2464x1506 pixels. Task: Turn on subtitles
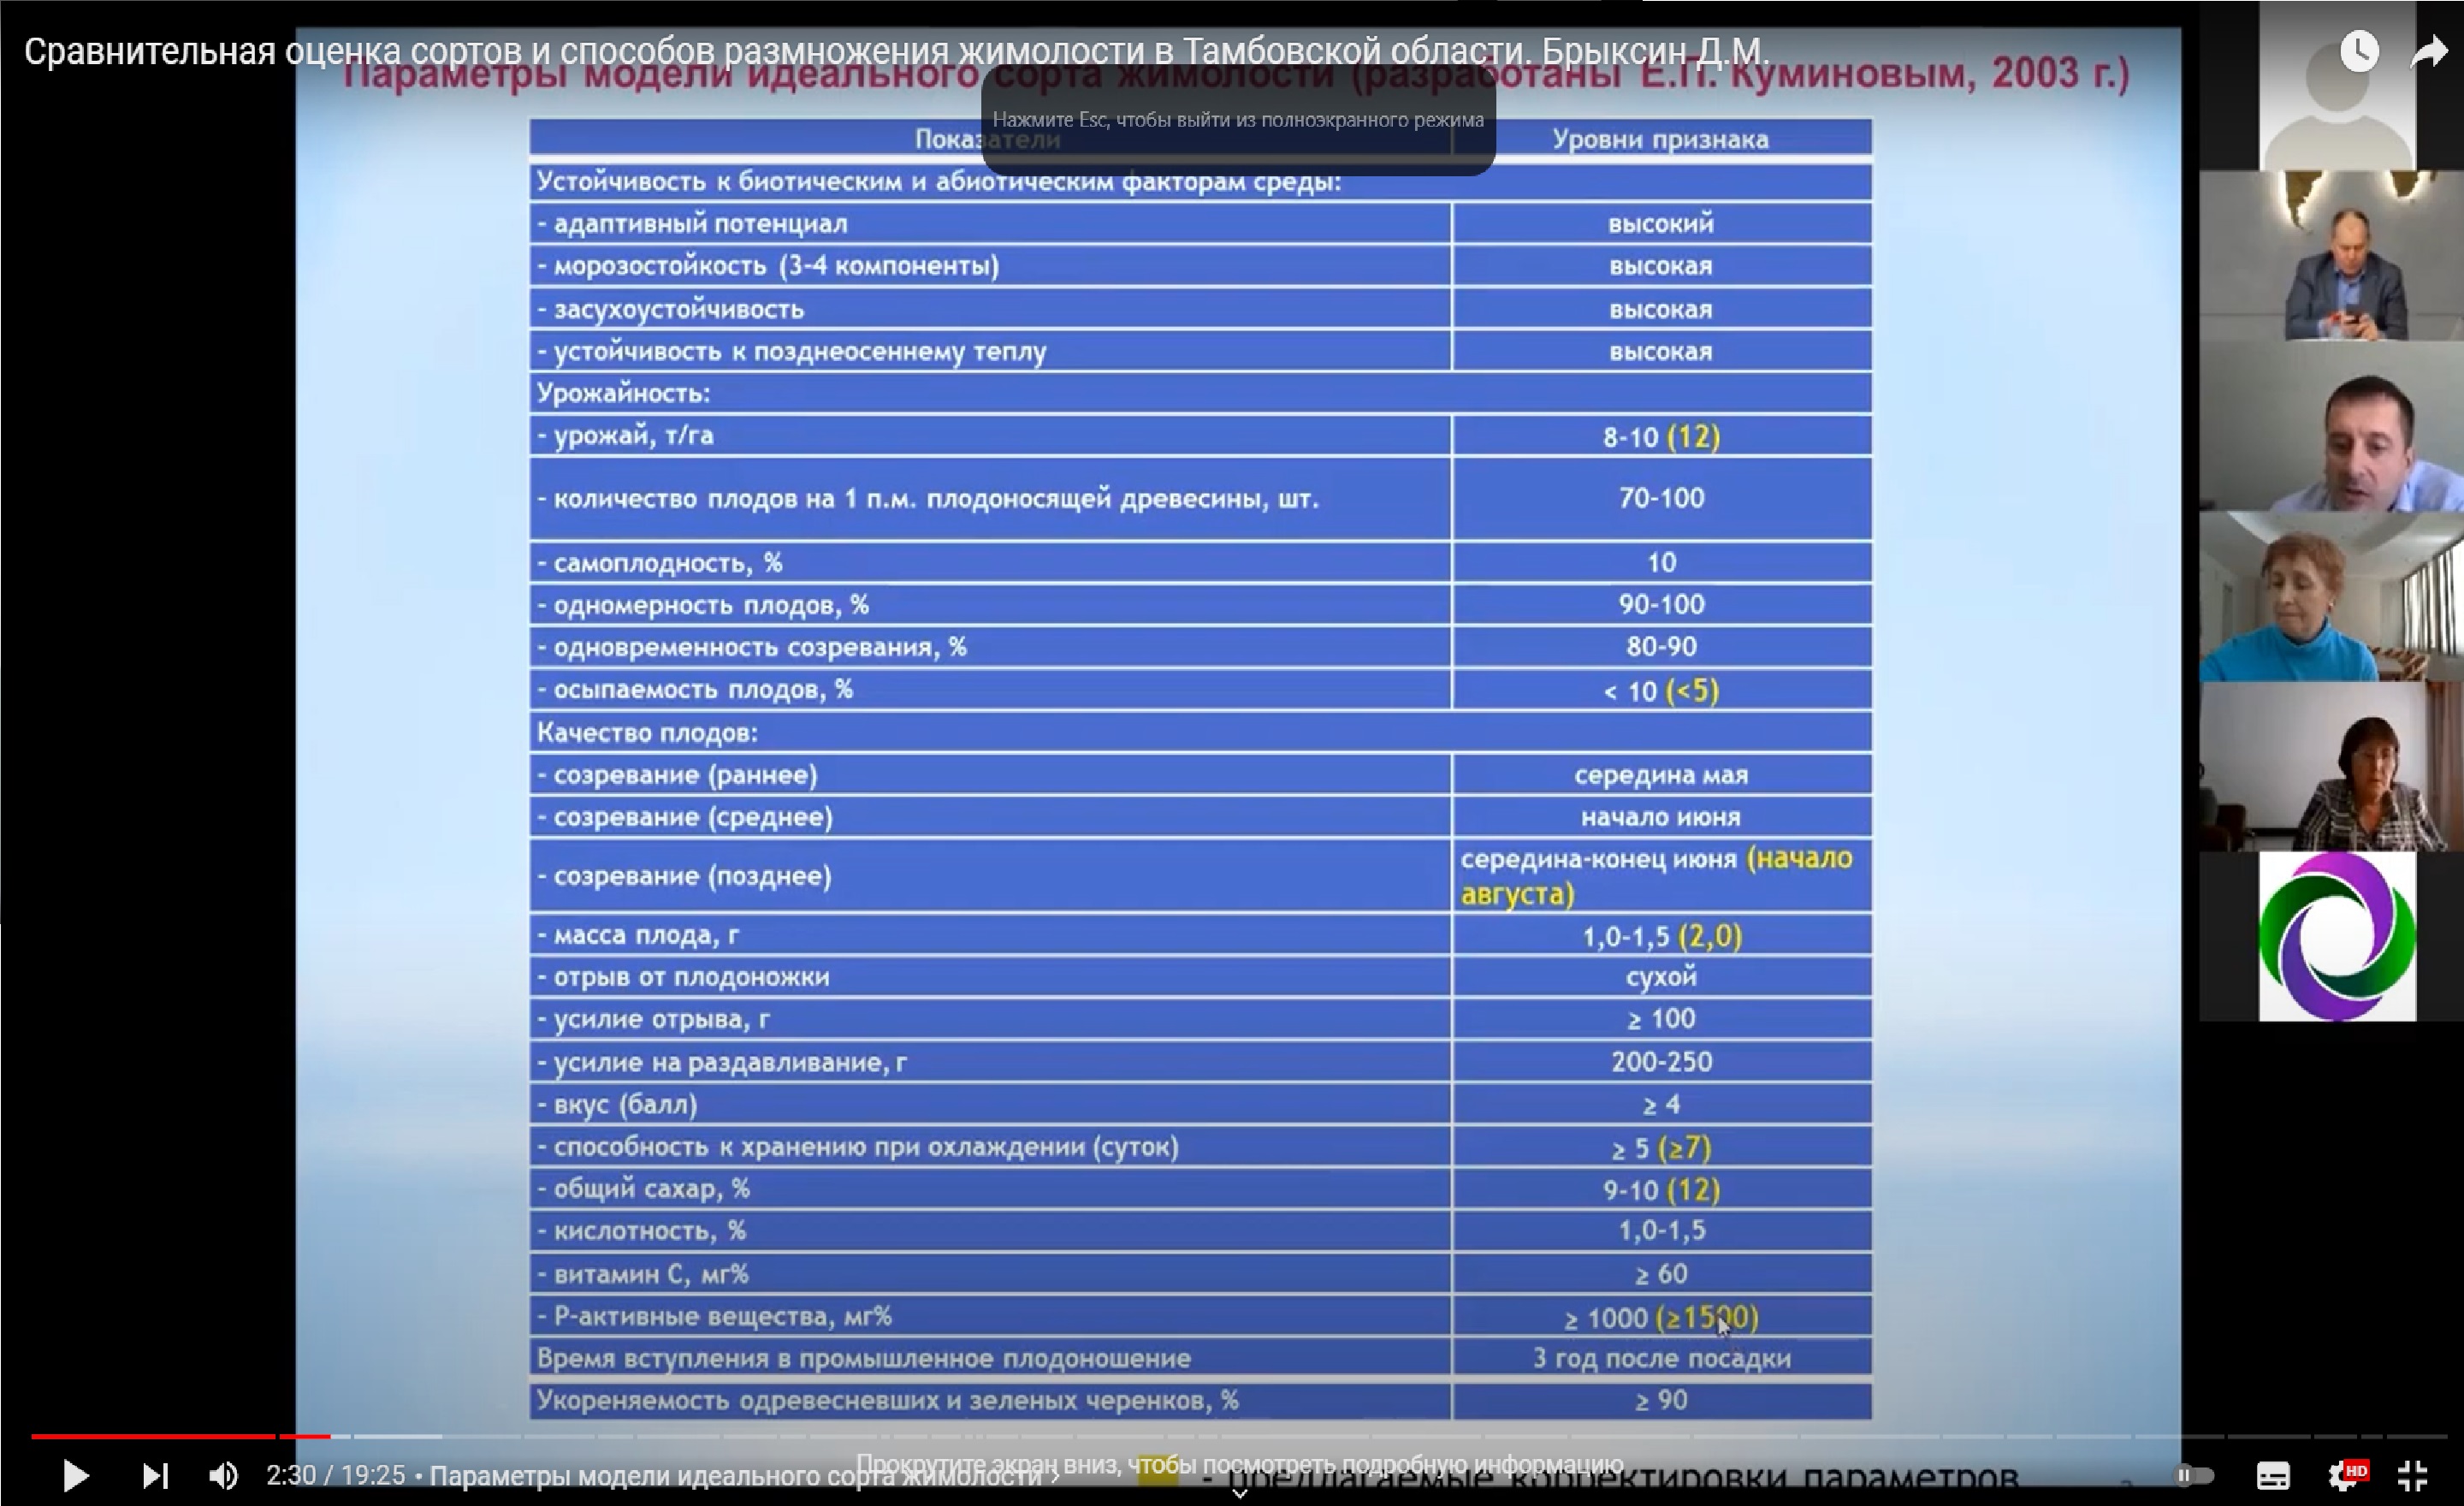2273,1476
